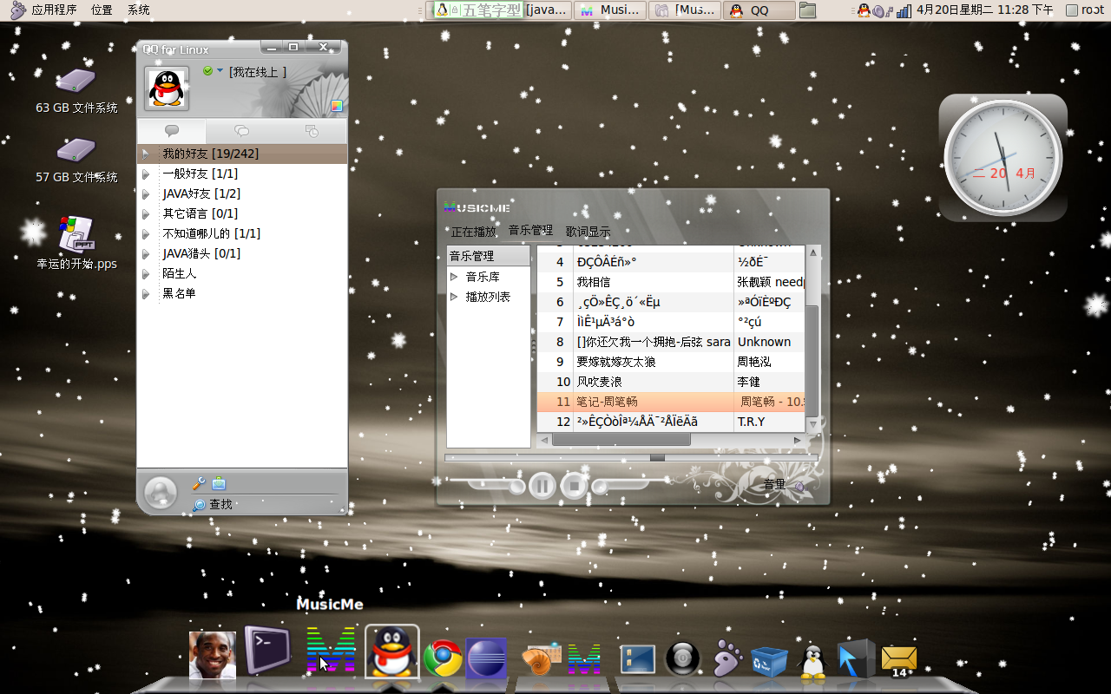Expand the 不知道哪儿的 [1/1] group
This screenshot has width=1111, height=694.
coord(146,233)
